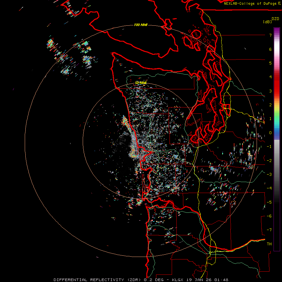The width and height of the screenshot is (282, 282).
Task: Click the -1 value on the color scale
Action: click(269, 147)
